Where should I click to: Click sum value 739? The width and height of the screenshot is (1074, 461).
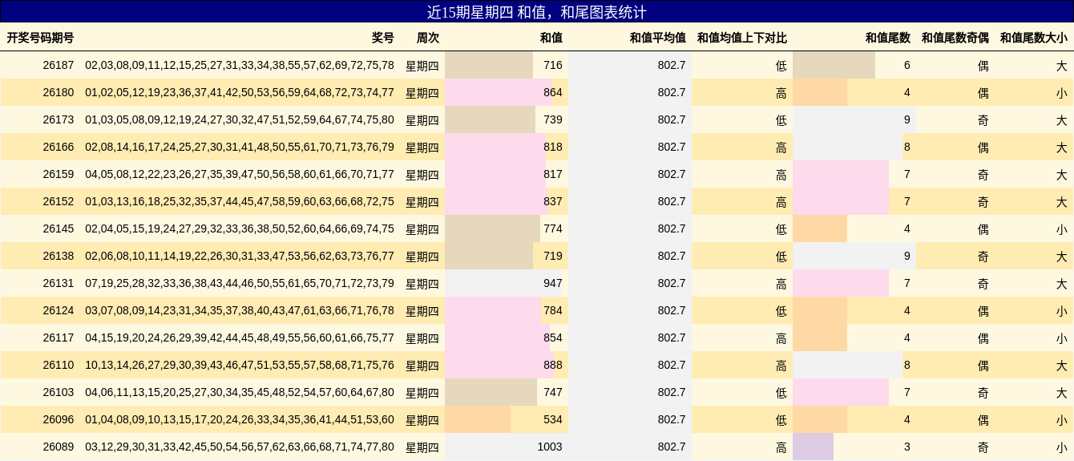[x=553, y=119]
